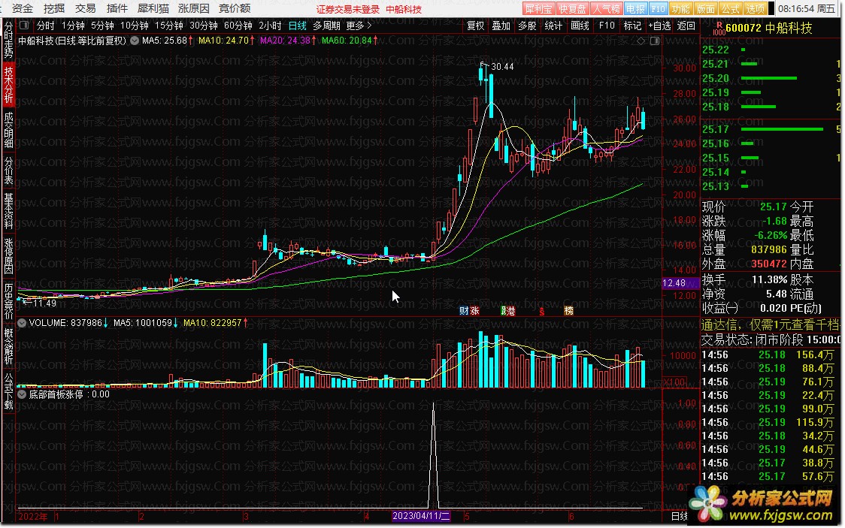Viewport: 845px width, 528px height.
Task: Open the 电报 toolbar button
Action: [x=635, y=9]
